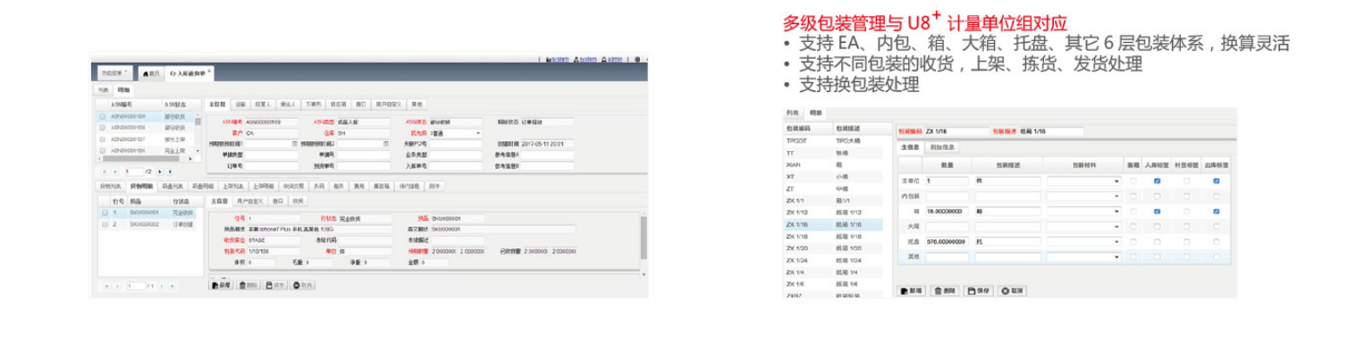Switch to the 货物明细 tab
Viewport: 1364px width, 343px height.
(142, 186)
